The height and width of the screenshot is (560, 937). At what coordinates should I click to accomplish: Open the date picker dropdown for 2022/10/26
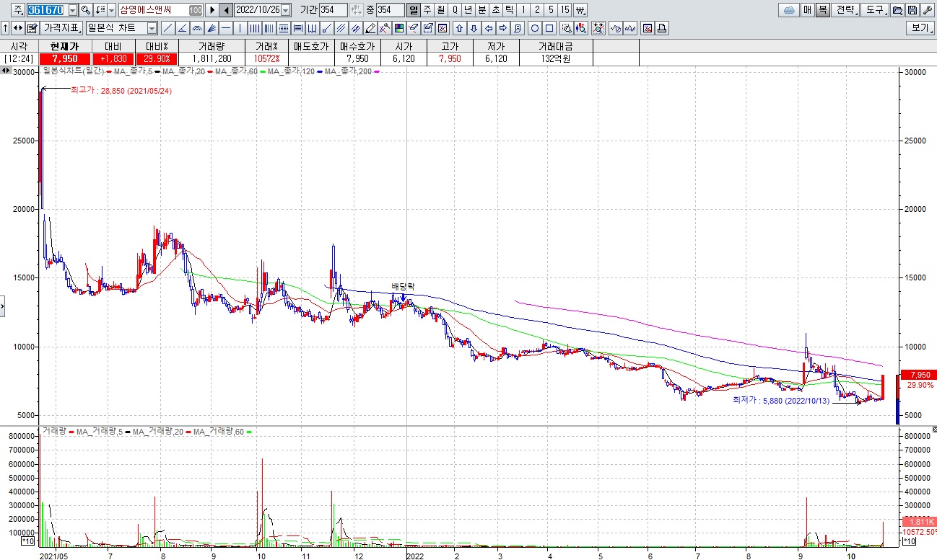[x=285, y=10]
